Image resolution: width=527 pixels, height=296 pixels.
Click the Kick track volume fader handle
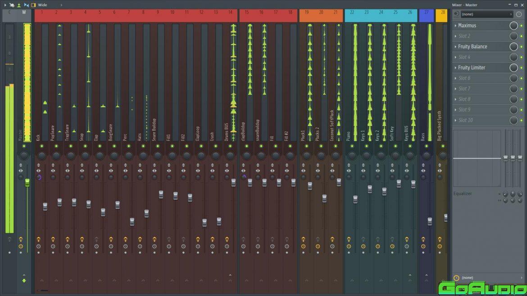pos(45,207)
